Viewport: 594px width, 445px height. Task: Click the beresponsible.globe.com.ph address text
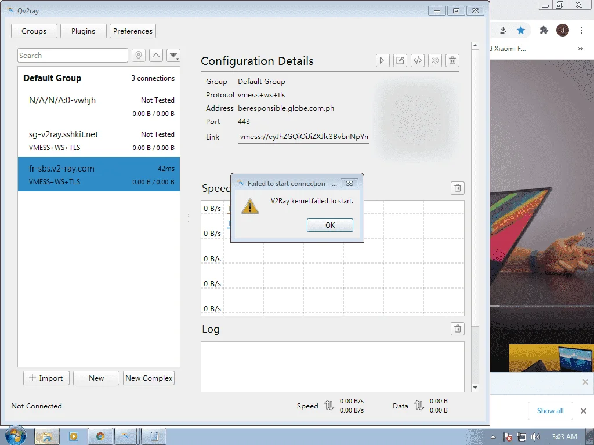pyautogui.click(x=286, y=108)
